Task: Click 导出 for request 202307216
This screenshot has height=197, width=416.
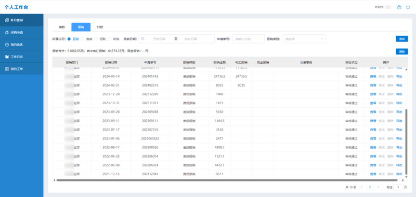Action: [x=399, y=130]
